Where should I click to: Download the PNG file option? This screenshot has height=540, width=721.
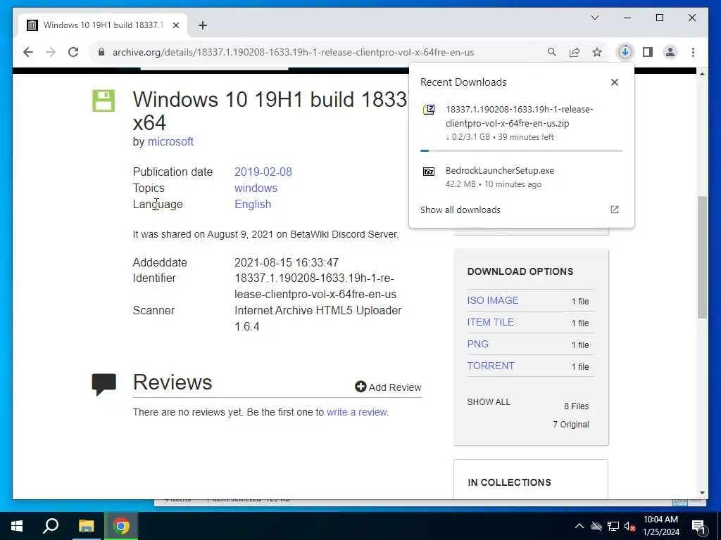click(478, 344)
